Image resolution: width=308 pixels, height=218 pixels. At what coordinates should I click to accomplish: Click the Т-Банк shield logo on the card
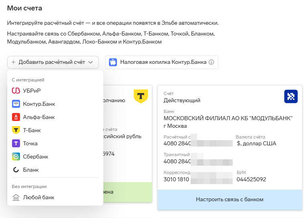click(x=141, y=96)
